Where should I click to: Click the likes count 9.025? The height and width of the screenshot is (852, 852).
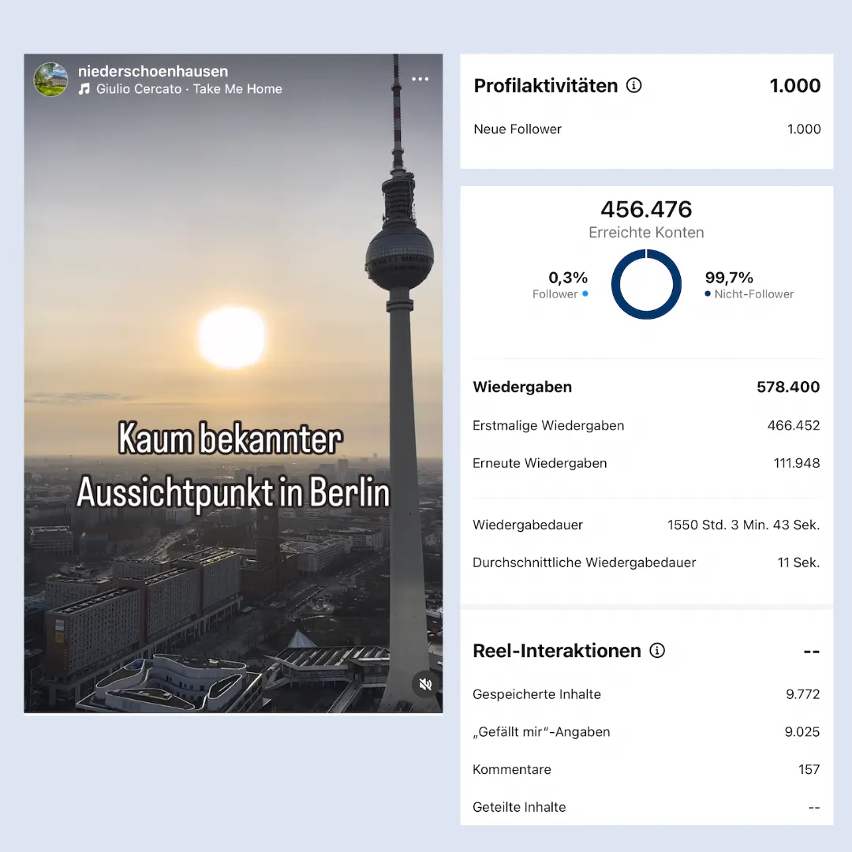[x=802, y=732]
